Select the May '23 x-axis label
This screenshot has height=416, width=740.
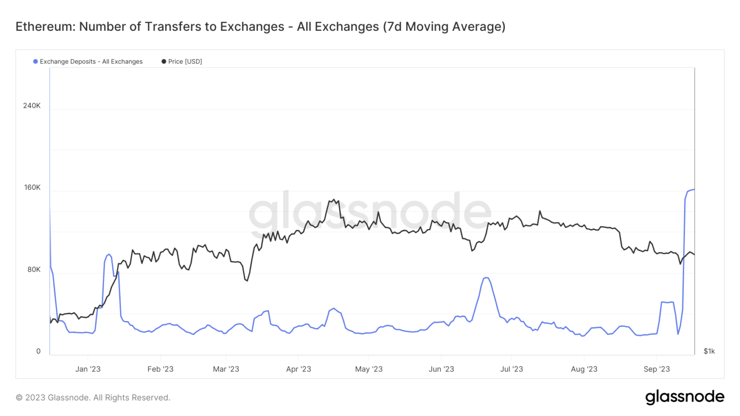(x=369, y=369)
